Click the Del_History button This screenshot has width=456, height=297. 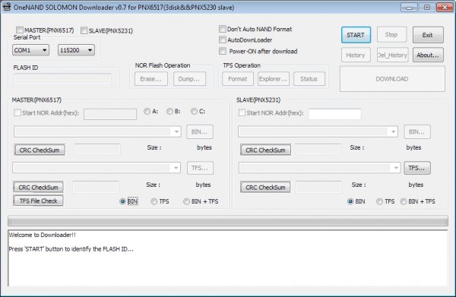click(393, 55)
